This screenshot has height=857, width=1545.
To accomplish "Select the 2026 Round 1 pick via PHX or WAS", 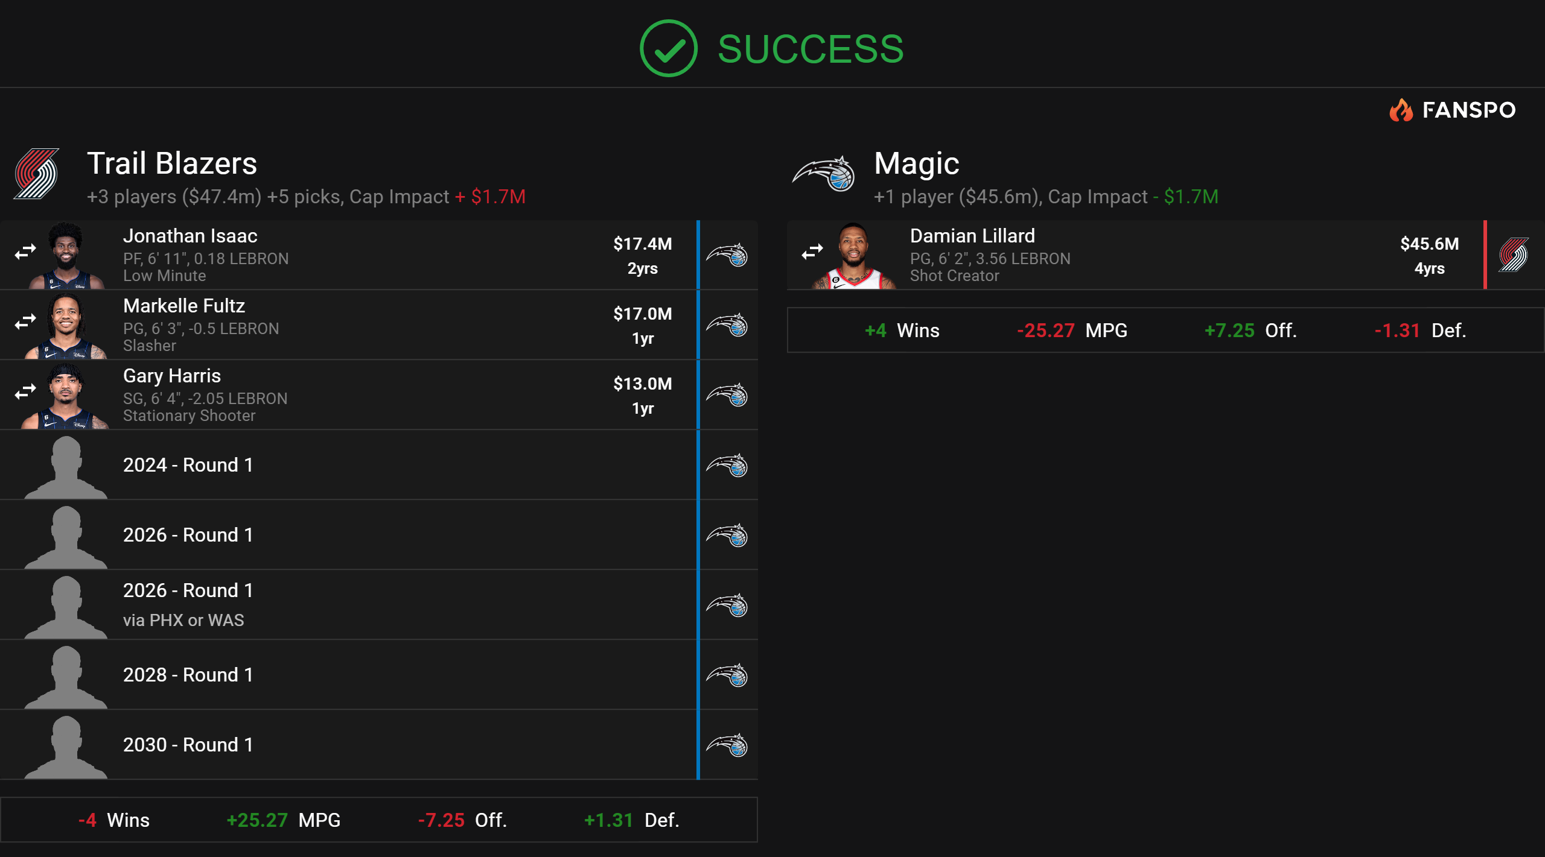I will (188, 604).
